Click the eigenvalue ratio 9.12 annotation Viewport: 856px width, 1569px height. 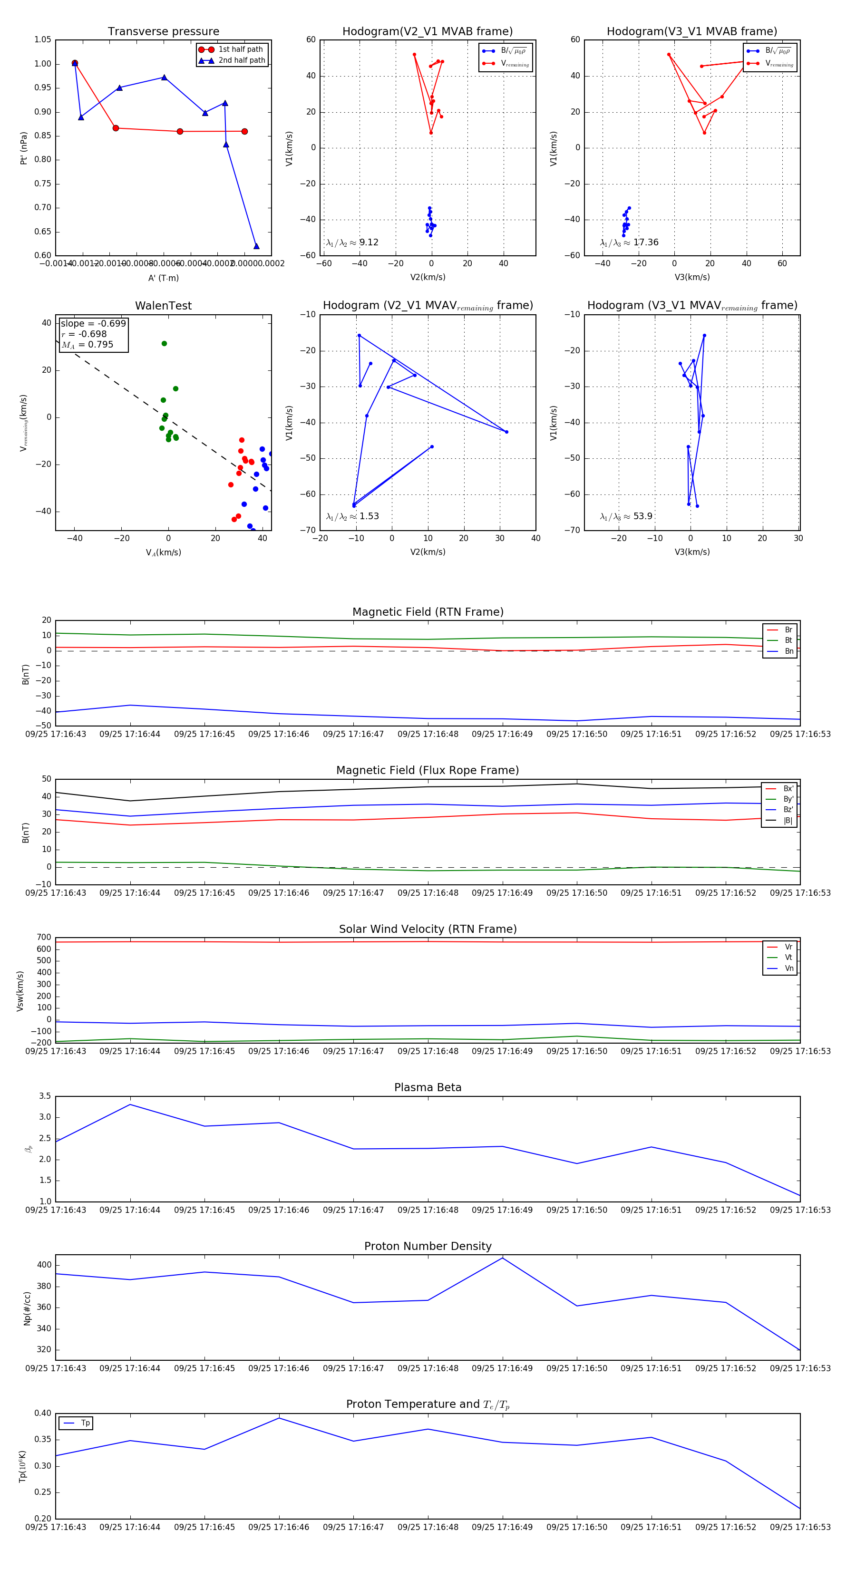[x=352, y=242]
